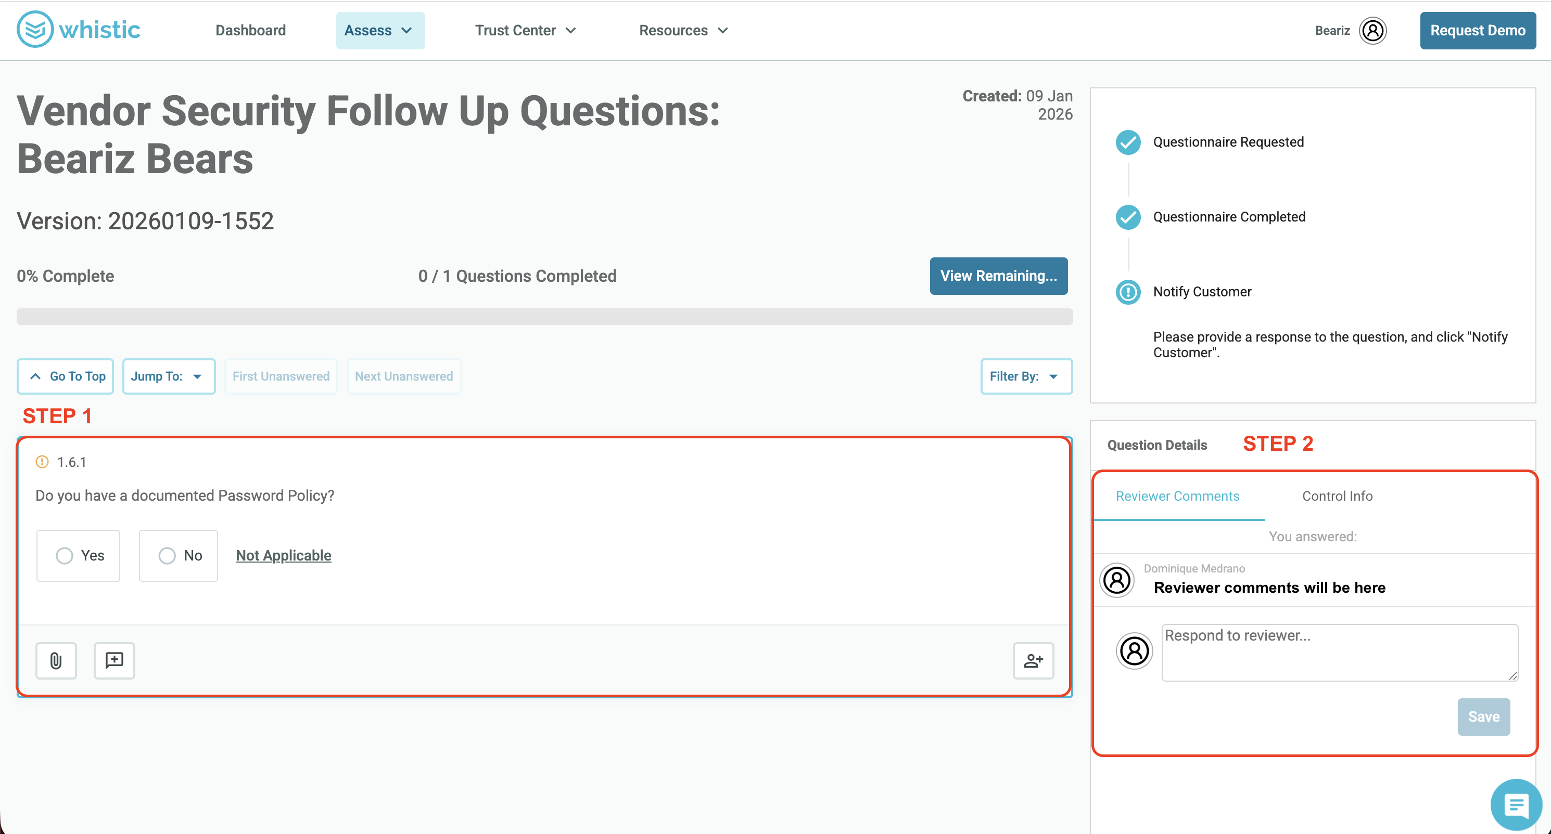The width and height of the screenshot is (1551, 834).
Task: Click the Bearis username text
Action: 1332,31
